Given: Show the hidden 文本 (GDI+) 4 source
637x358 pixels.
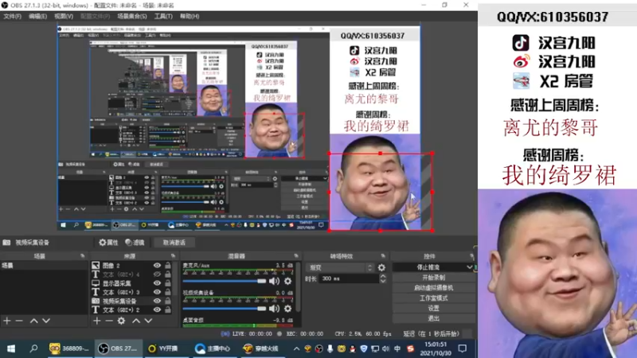Looking at the screenshot, I should (x=157, y=274).
